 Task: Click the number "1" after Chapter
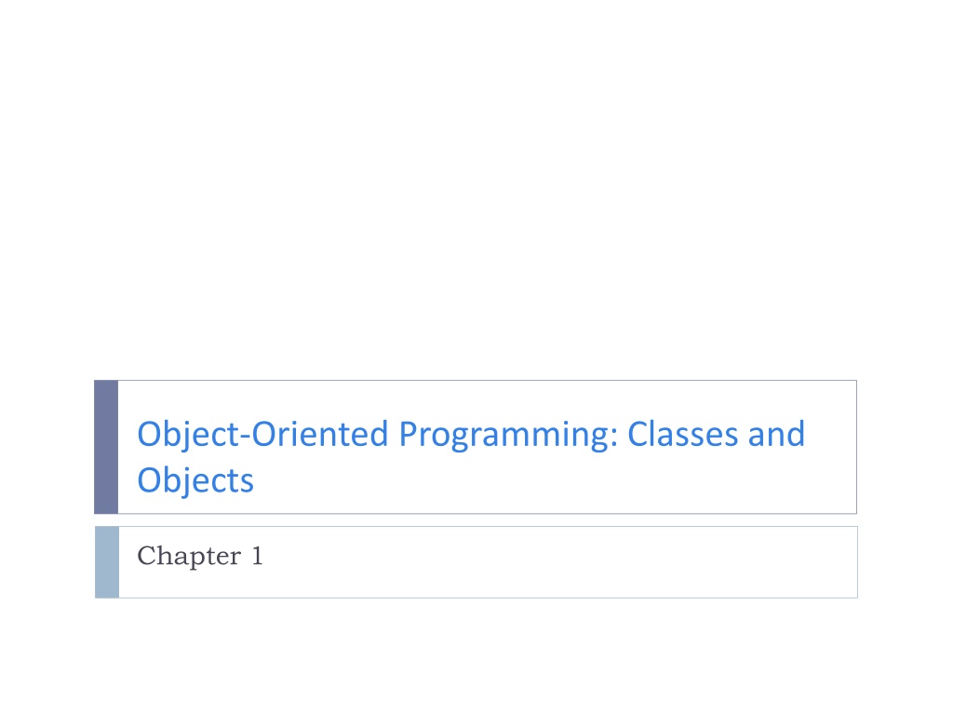[x=257, y=556]
